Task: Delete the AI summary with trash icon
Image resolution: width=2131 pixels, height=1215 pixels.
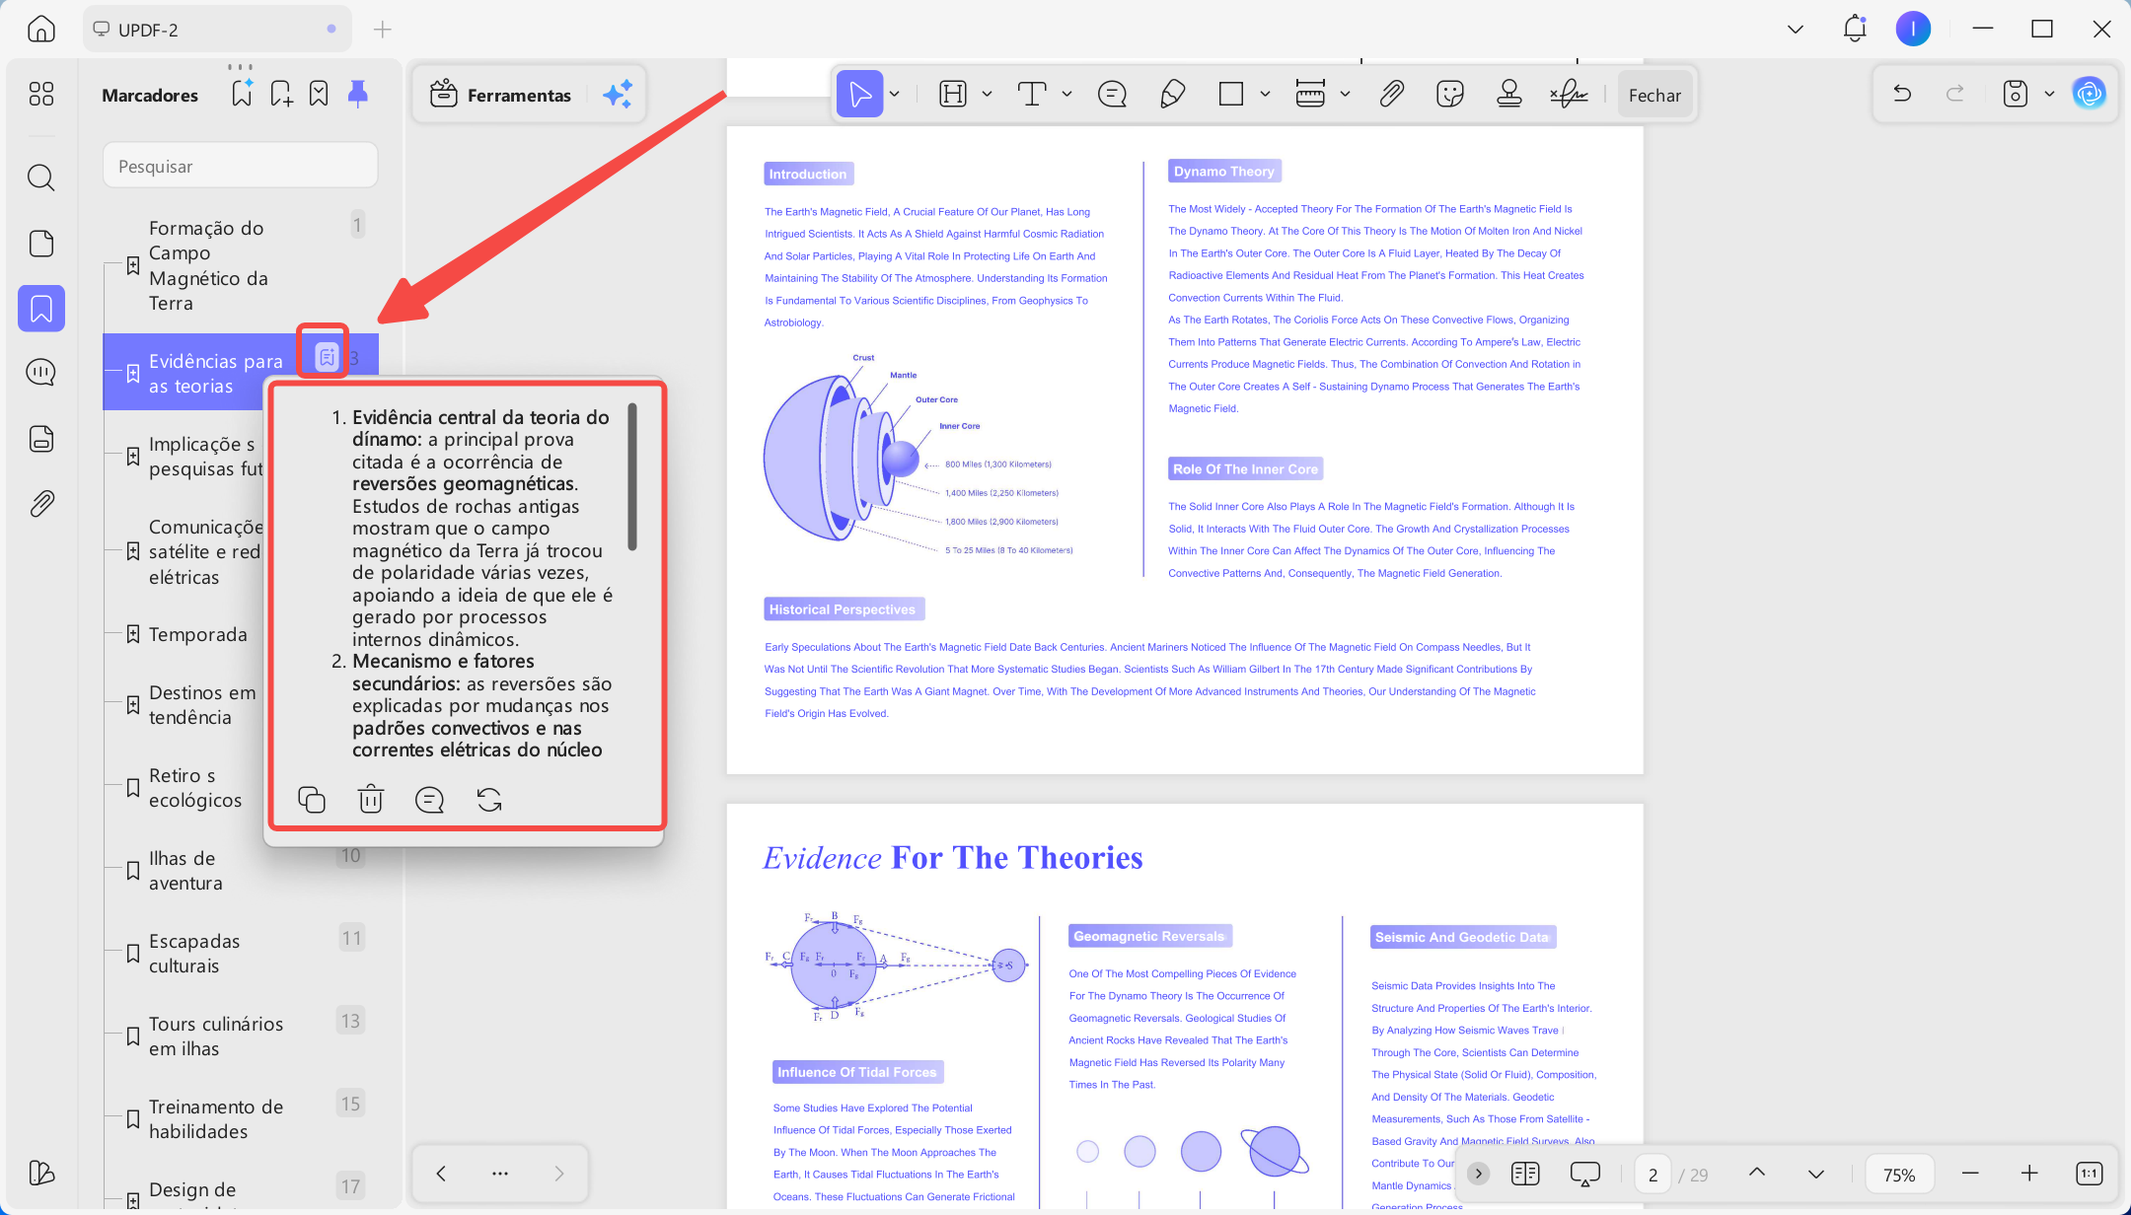Action: 371,799
